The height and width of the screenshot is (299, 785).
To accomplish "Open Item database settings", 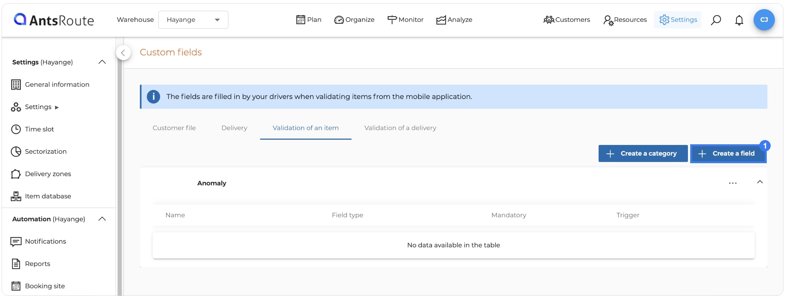I will pyautogui.click(x=48, y=196).
